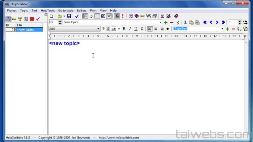Center align the text

point(156,29)
